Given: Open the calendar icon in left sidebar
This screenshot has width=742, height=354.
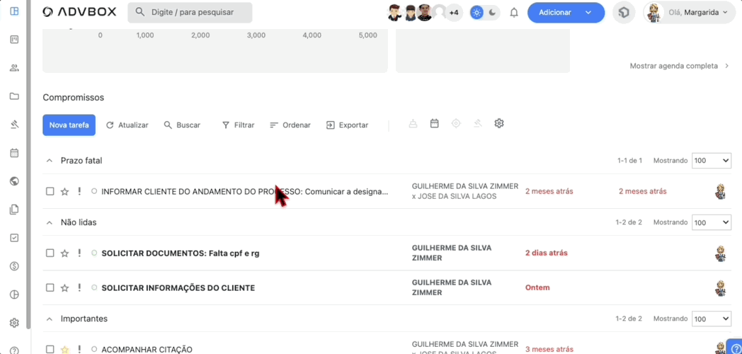Looking at the screenshot, I should pyautogui.click(x=14, y=153).
